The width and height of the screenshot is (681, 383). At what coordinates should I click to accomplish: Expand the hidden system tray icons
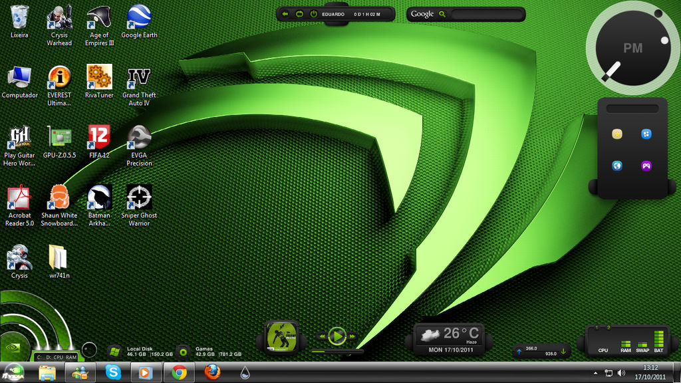click(x=595, y=373)
